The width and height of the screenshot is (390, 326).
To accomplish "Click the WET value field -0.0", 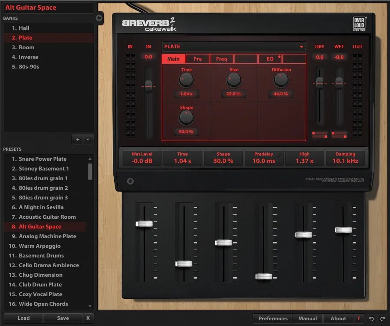I will point(339,57).
